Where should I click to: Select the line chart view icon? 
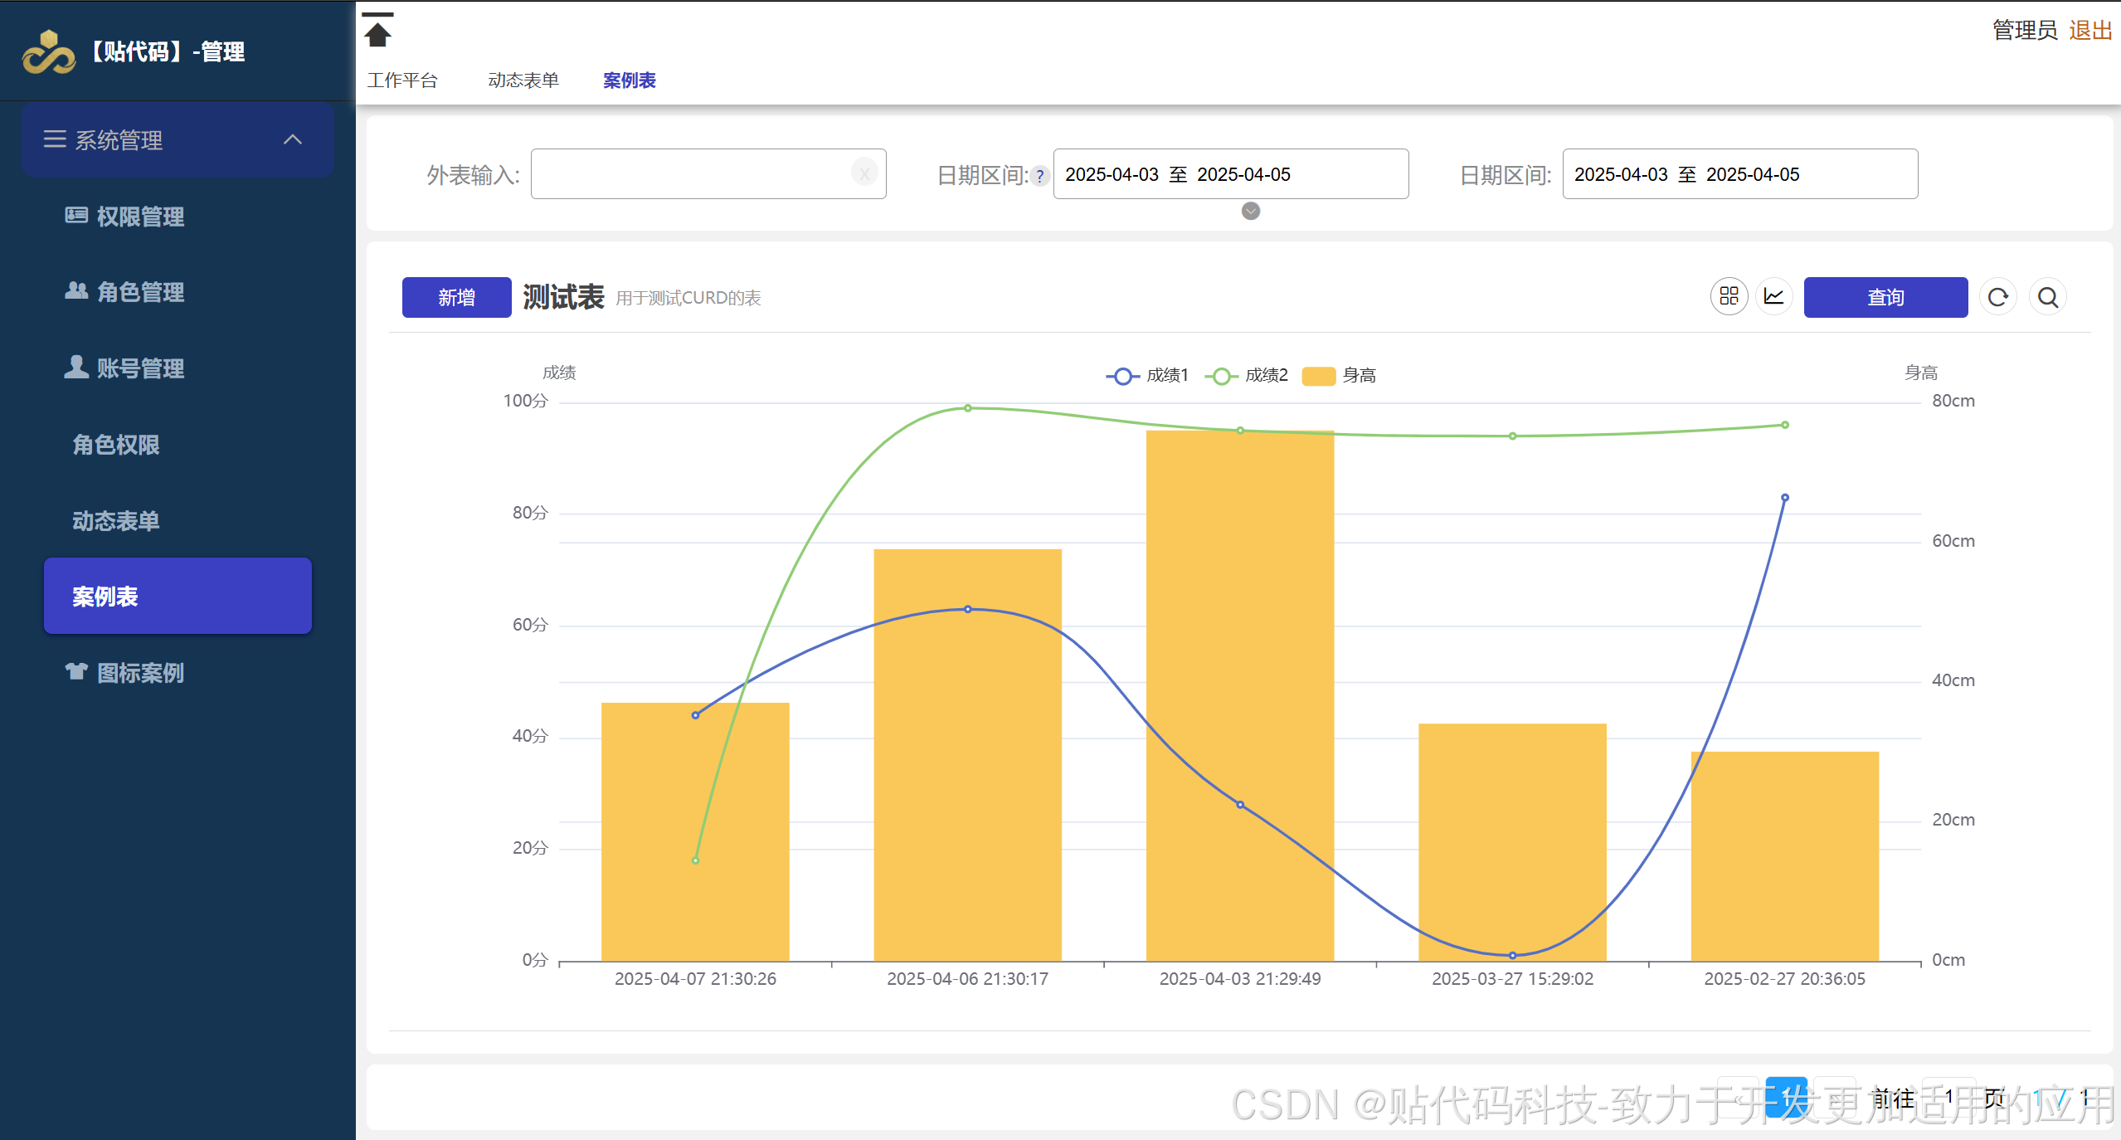[1773, 296]
